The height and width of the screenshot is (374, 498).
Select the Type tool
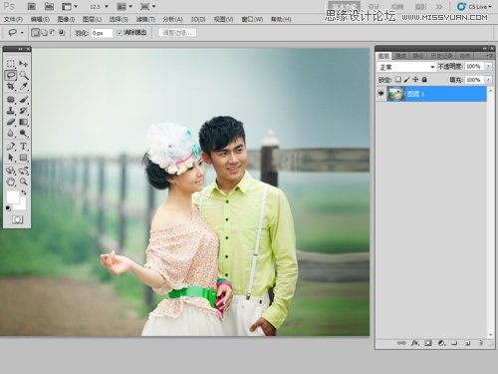[23, 147]
